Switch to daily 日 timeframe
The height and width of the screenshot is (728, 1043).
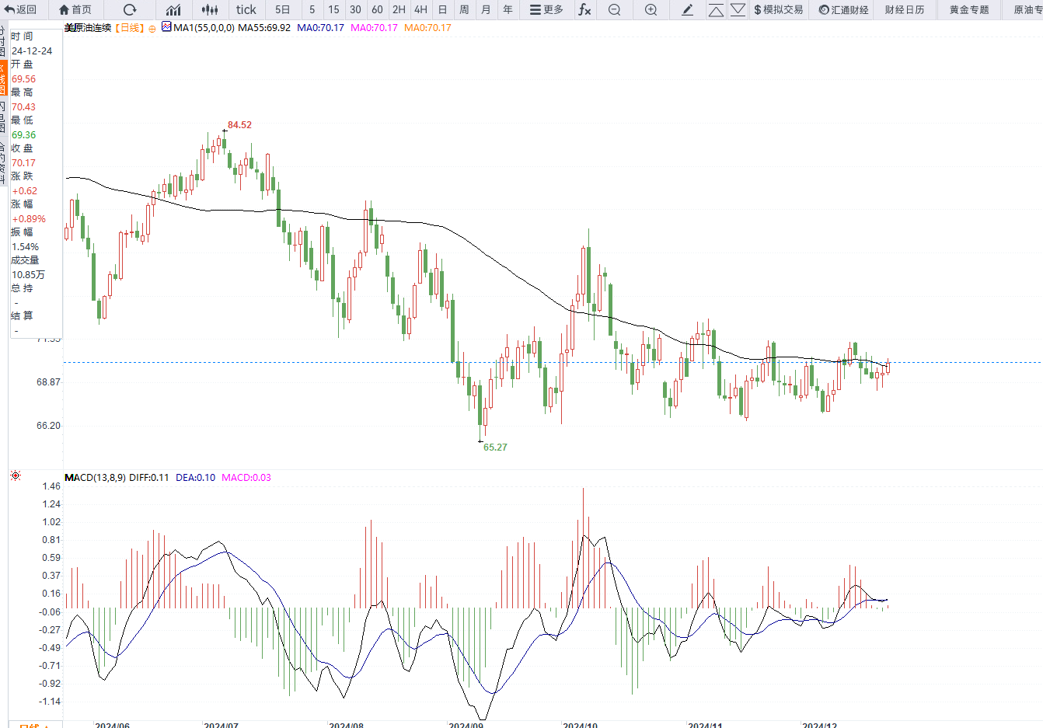pos(442,9)
